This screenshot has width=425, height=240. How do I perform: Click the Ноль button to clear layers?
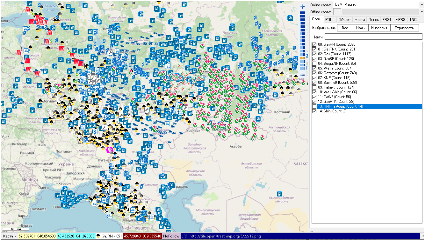[x=360, y=28]
